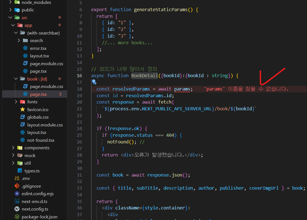The height and width of the screenshot is (220, 307).
Task: Open the lightbulb quick fix on line 17
Action: pyautogui.click(x=94, y=82)
